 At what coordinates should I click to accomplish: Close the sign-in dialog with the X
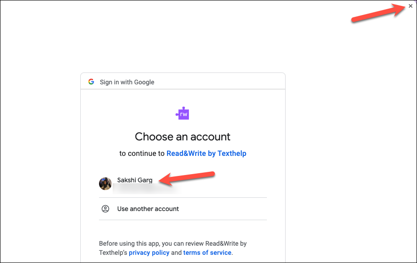(x=410, y=6)
